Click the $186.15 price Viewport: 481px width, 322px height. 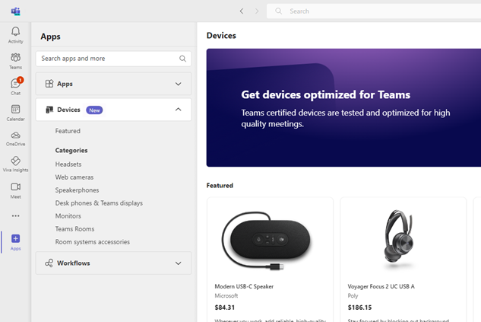click(x=359, y=308)
